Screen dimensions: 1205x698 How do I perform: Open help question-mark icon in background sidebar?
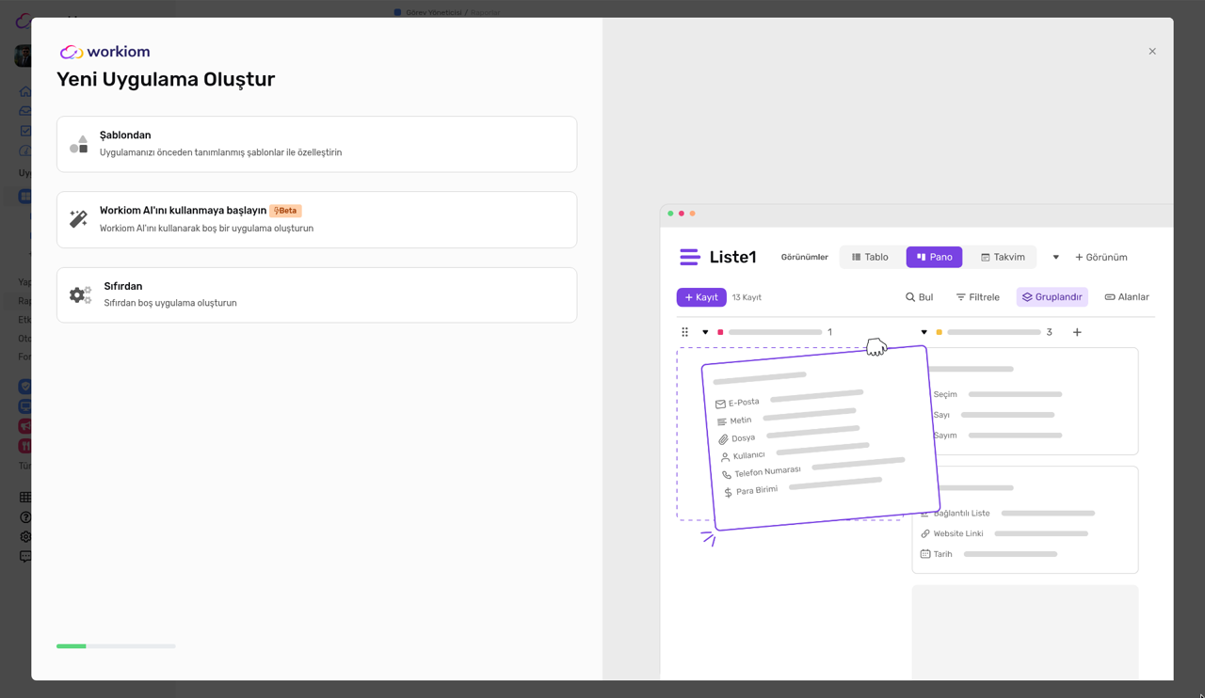click(25, 516)
